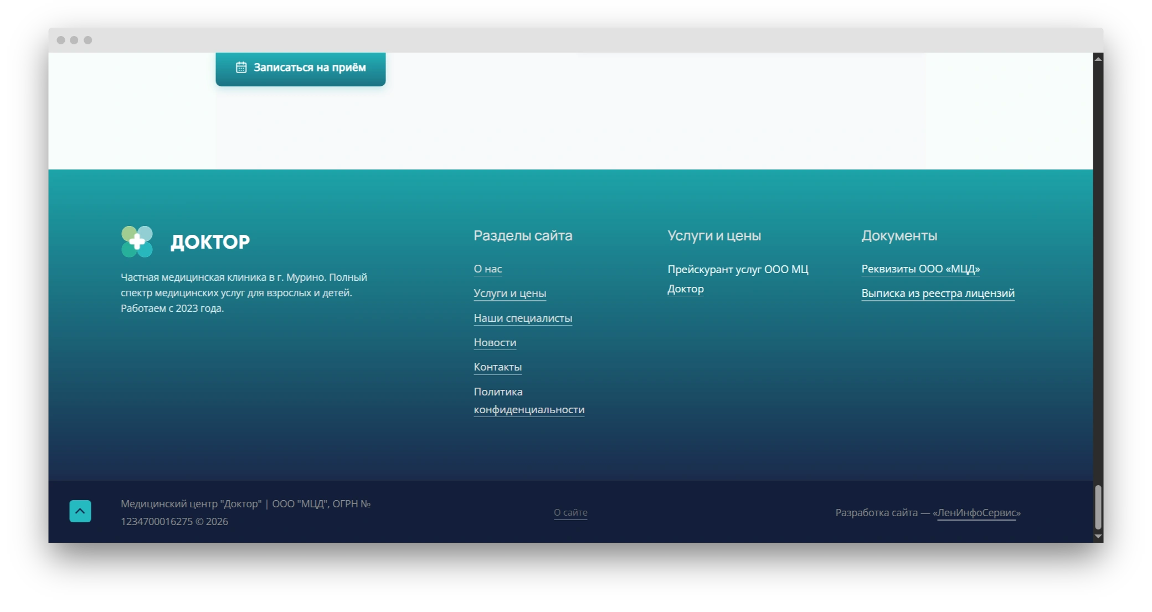Open the О нас link
This screenshot has width=1152, height=612.
click(488, 269)
